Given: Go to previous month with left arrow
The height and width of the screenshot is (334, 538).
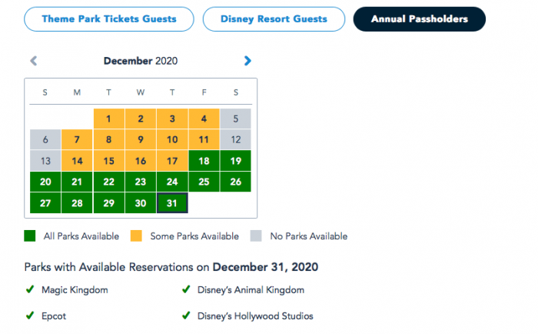Looking at the screenshot, I should pyautogui.click(x=33, y=61).
